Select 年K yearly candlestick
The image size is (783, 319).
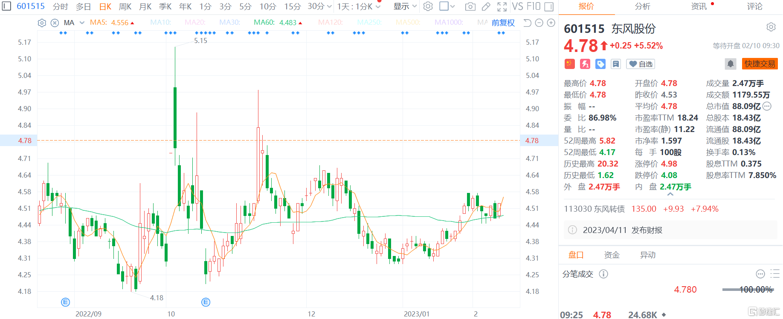click(186, 6)
